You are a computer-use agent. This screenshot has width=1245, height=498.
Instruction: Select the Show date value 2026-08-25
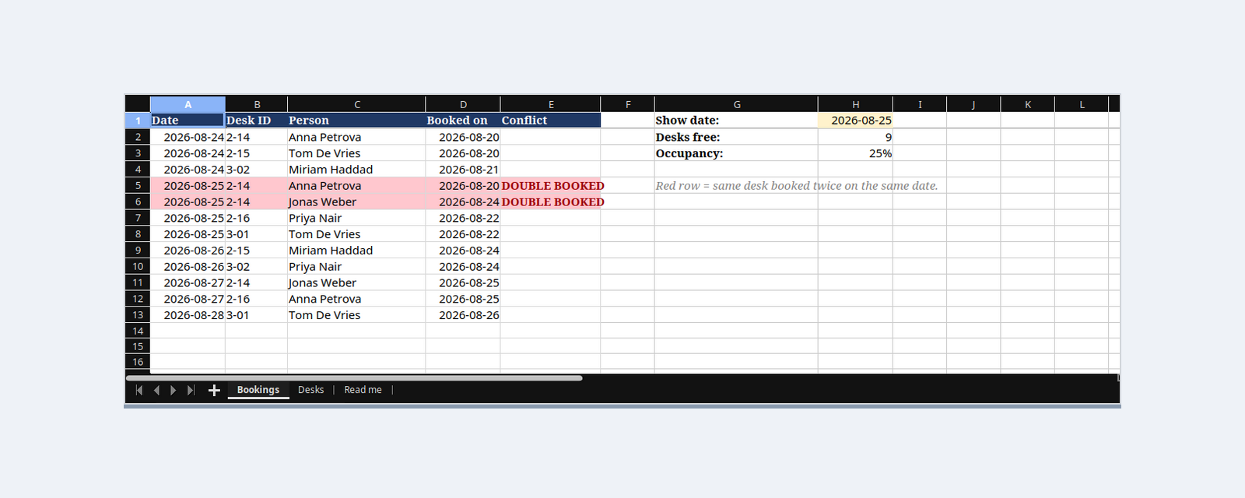(x=855, y=121)
